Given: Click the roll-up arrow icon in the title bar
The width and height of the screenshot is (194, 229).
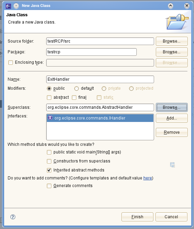Looking at the screenshot, I should (171, 6).
